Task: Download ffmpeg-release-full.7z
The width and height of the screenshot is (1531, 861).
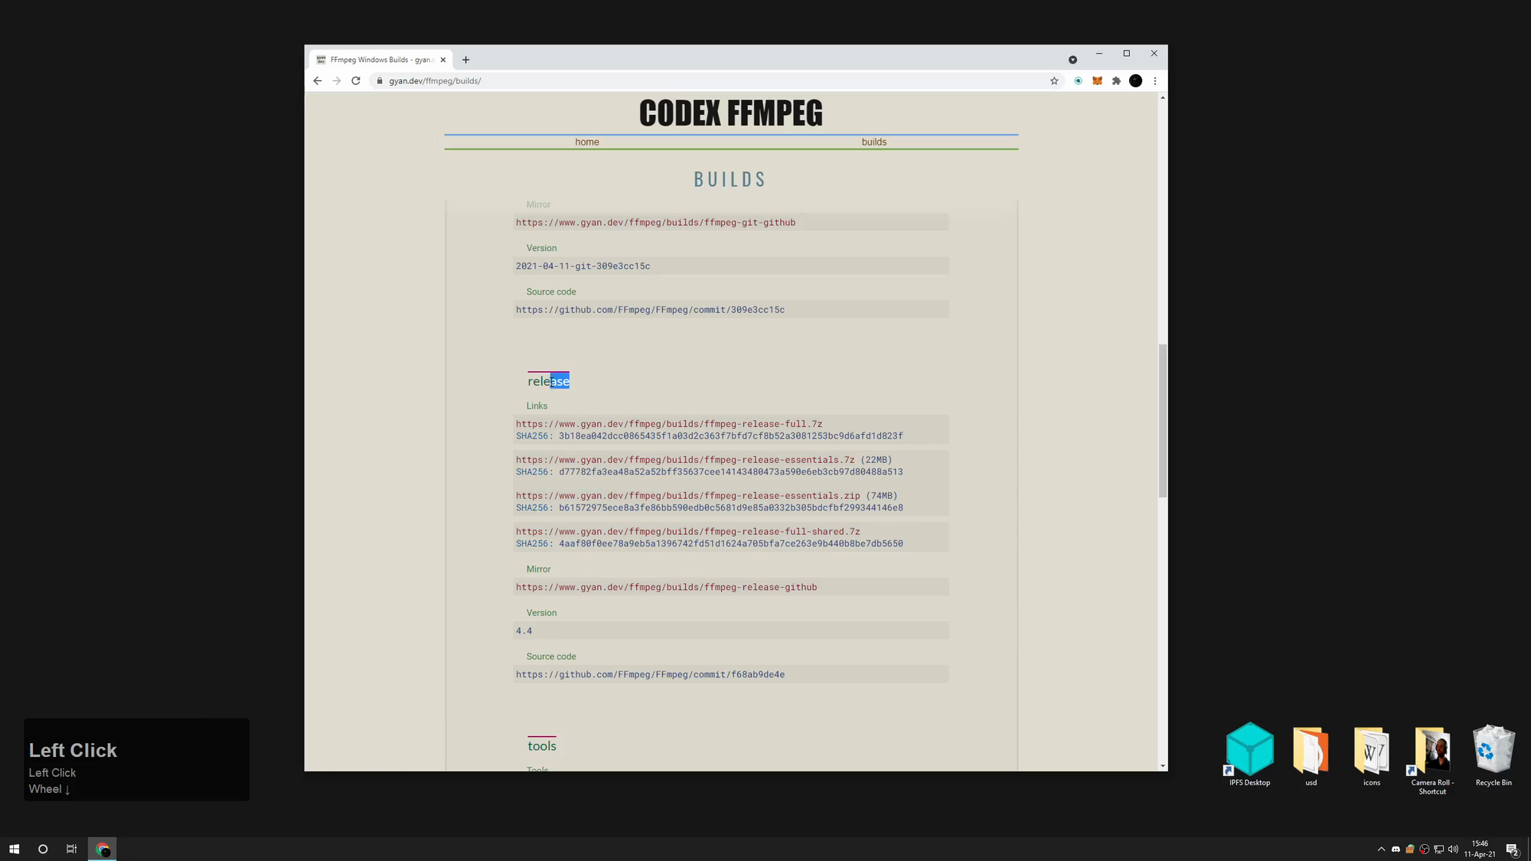Action: [669, 424]
